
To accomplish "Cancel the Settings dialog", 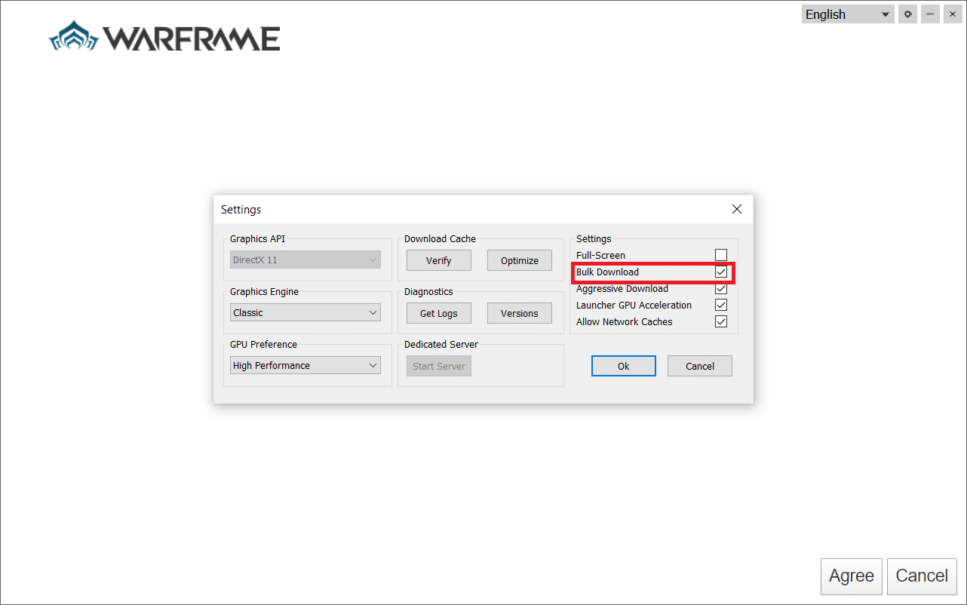I will coord(700,366).
